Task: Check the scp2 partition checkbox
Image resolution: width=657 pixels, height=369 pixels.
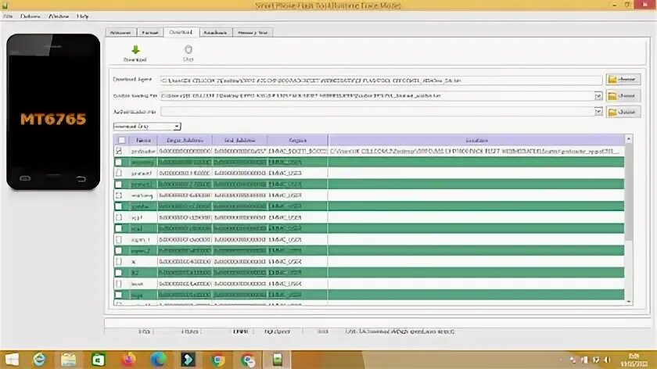Action: [119, 228]
